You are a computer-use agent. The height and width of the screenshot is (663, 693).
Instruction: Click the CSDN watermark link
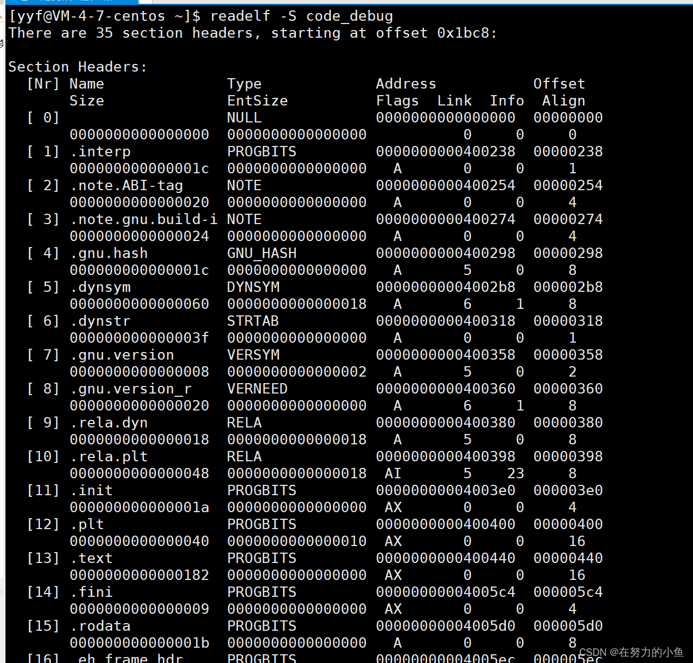click(x=592, y=652)
